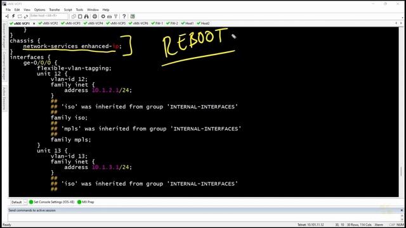Click the address 10.1.3.1/24 text
This screenshot has height=228, width=406.
click(x=98, y=167)
